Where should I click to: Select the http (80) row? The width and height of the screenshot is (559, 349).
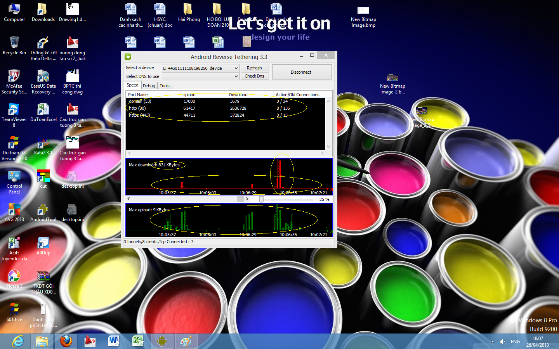tap(226, 108)
